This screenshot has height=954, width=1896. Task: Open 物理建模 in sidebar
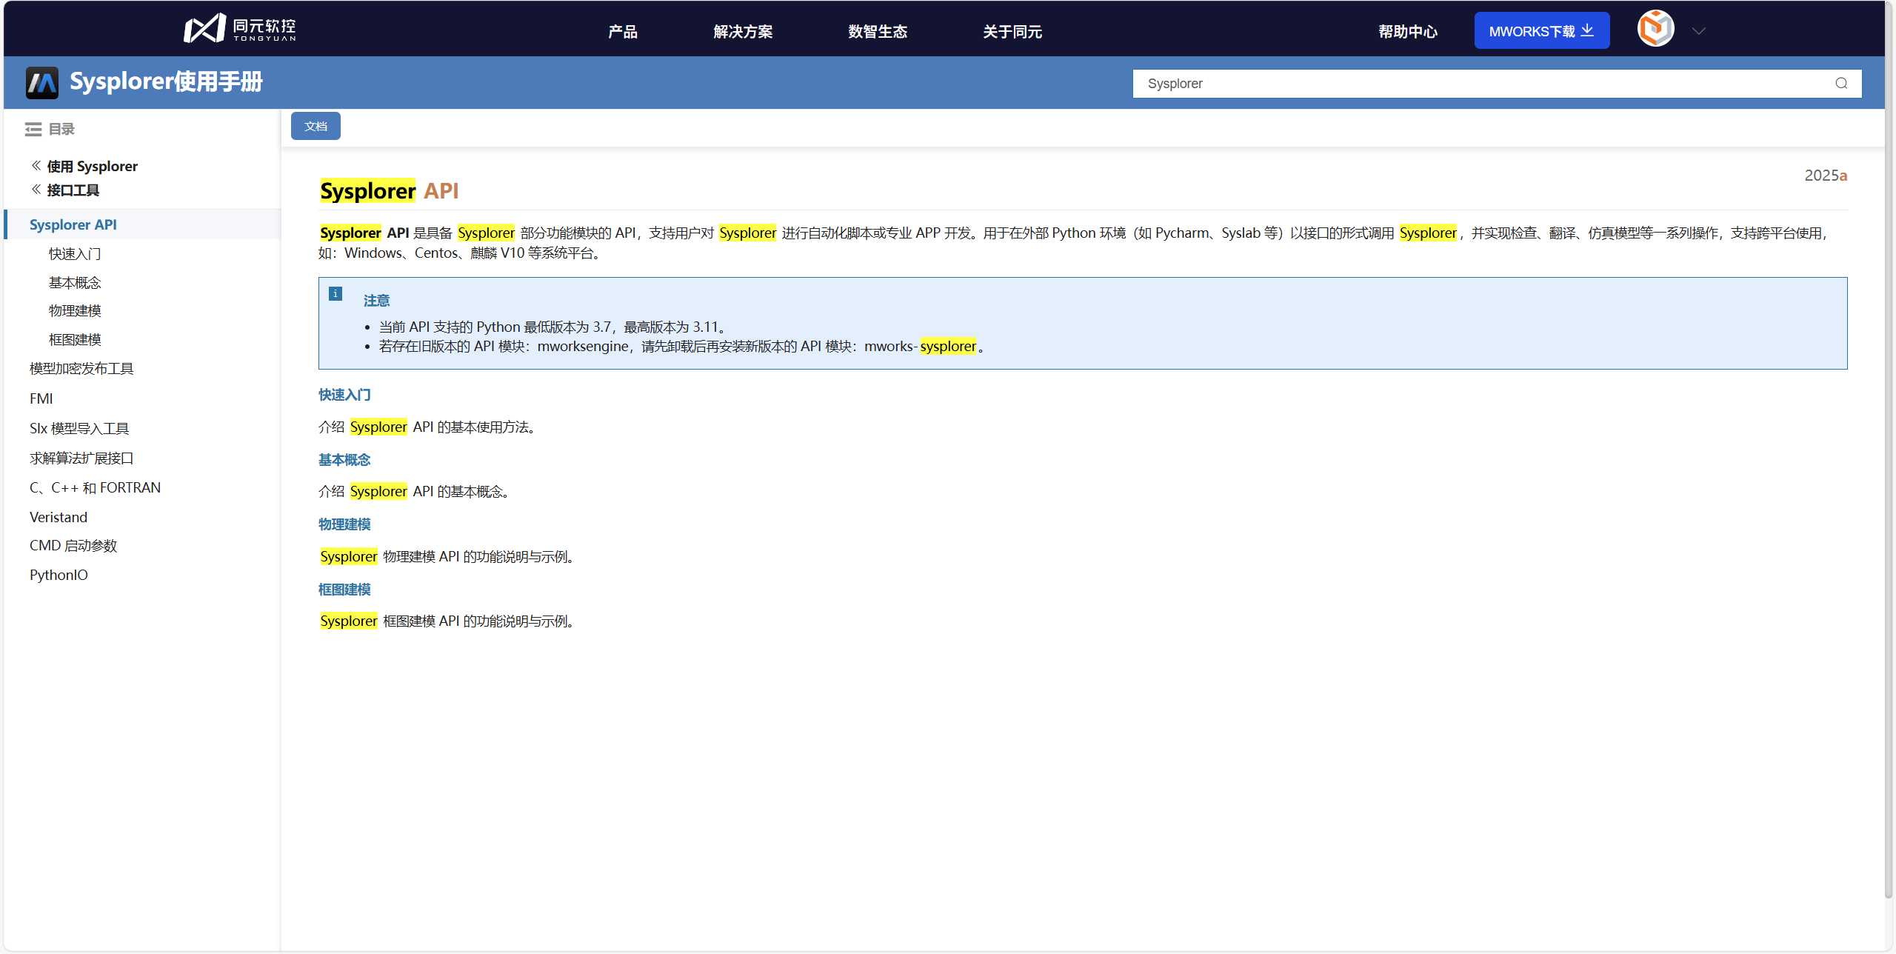click(x=75, y=311)
